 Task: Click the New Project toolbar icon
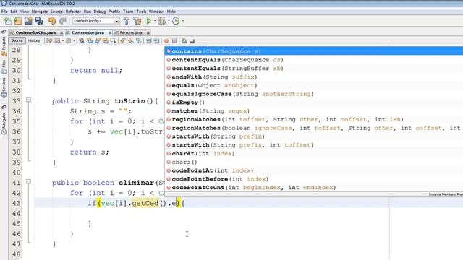tap(17, 21)
